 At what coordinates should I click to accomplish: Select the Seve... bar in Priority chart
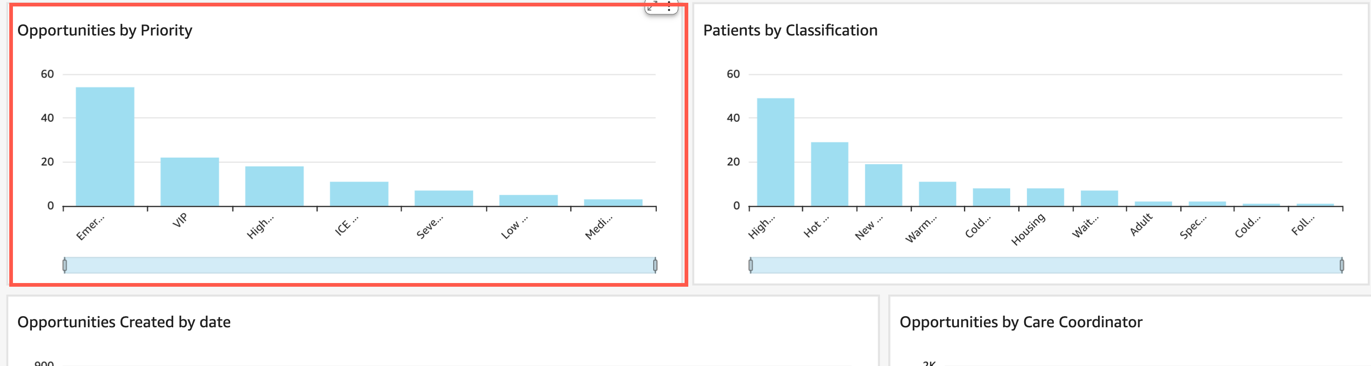pos(443,198)
